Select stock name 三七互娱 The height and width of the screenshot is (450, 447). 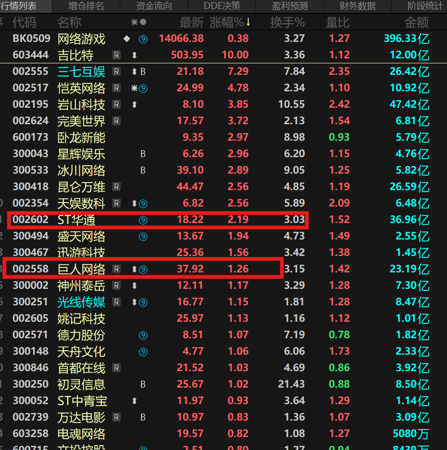[81, 72]
